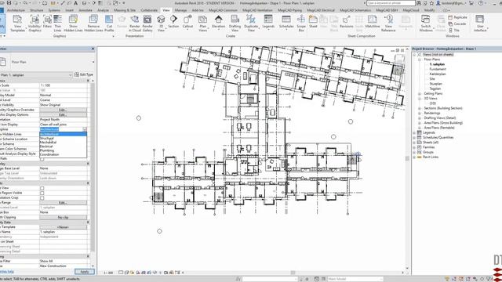Open the User Interface options

(x=480, y=23)
